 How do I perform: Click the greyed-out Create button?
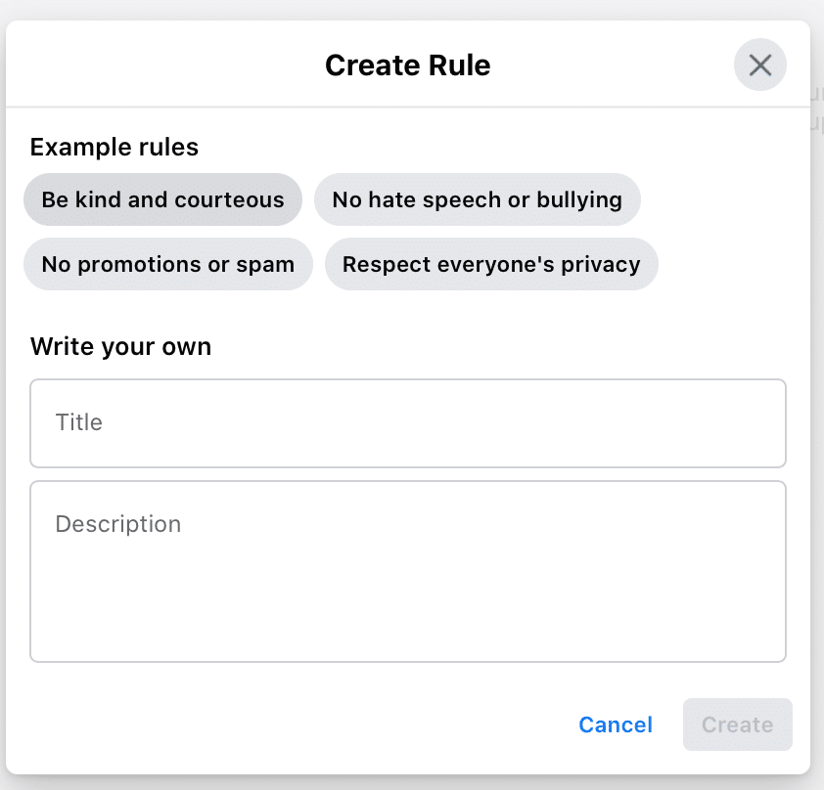(737, 724)
